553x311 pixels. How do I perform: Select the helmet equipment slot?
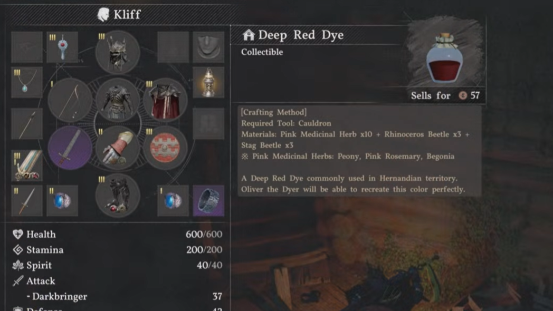[118, 52]
